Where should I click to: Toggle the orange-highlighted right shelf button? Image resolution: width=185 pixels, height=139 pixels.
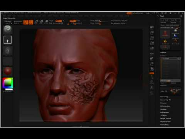point(152,73)
